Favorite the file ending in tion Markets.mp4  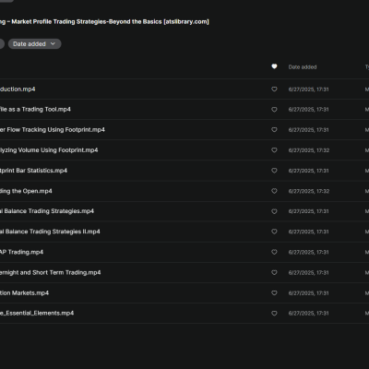pos(274,293)
